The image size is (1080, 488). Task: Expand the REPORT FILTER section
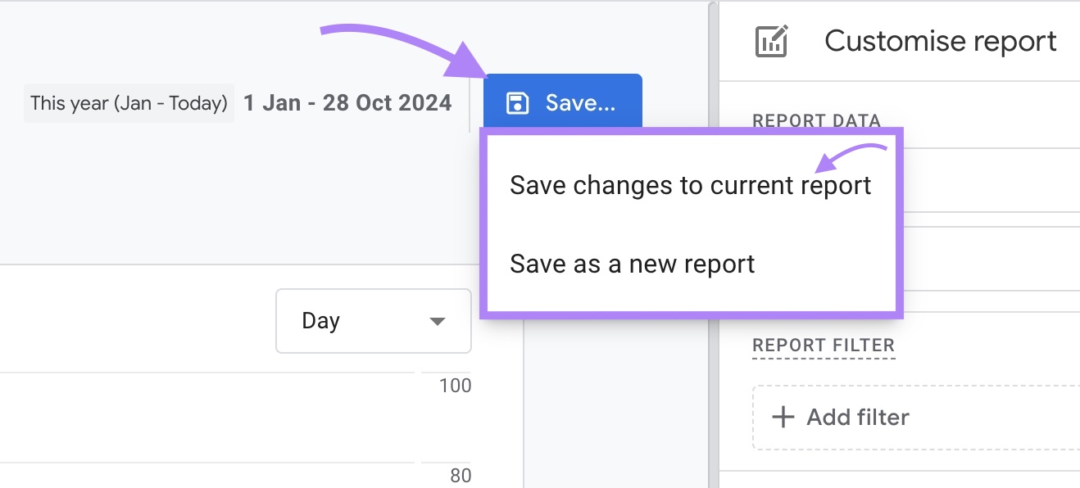pos(824,346)
